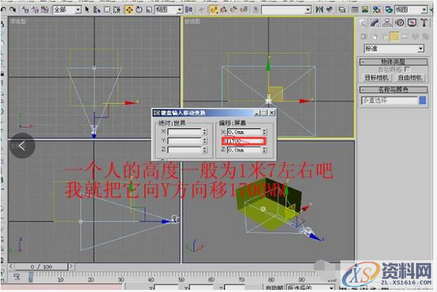Click the absolute world Z input field
437x292 pixels.
pyautogui.click(x=184, y=150)
